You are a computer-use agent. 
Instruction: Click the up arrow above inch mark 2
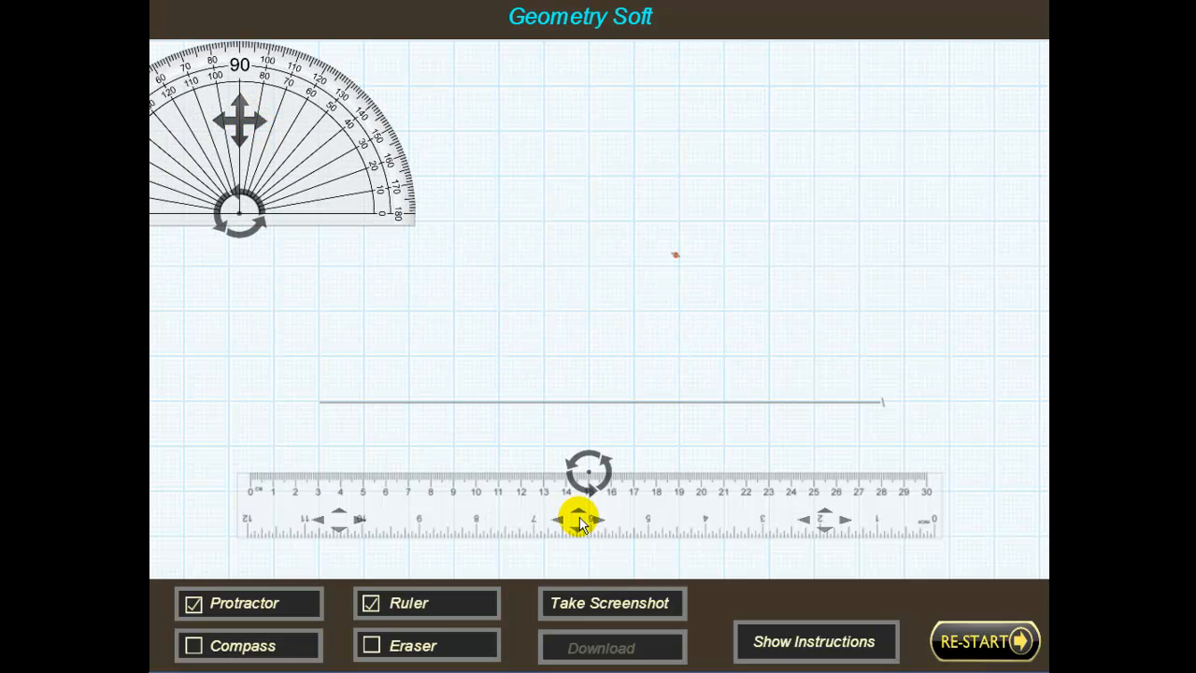(824, 510)
